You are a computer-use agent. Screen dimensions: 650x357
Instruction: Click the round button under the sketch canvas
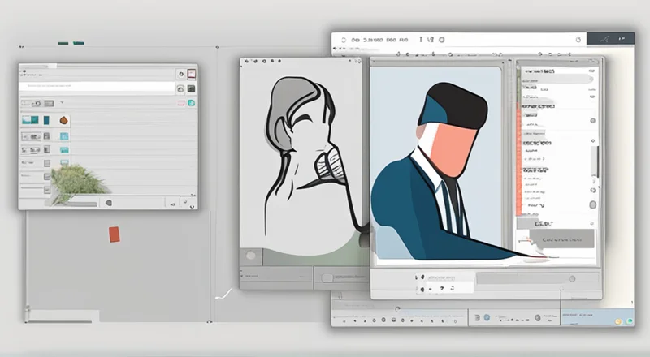(250, 256)
